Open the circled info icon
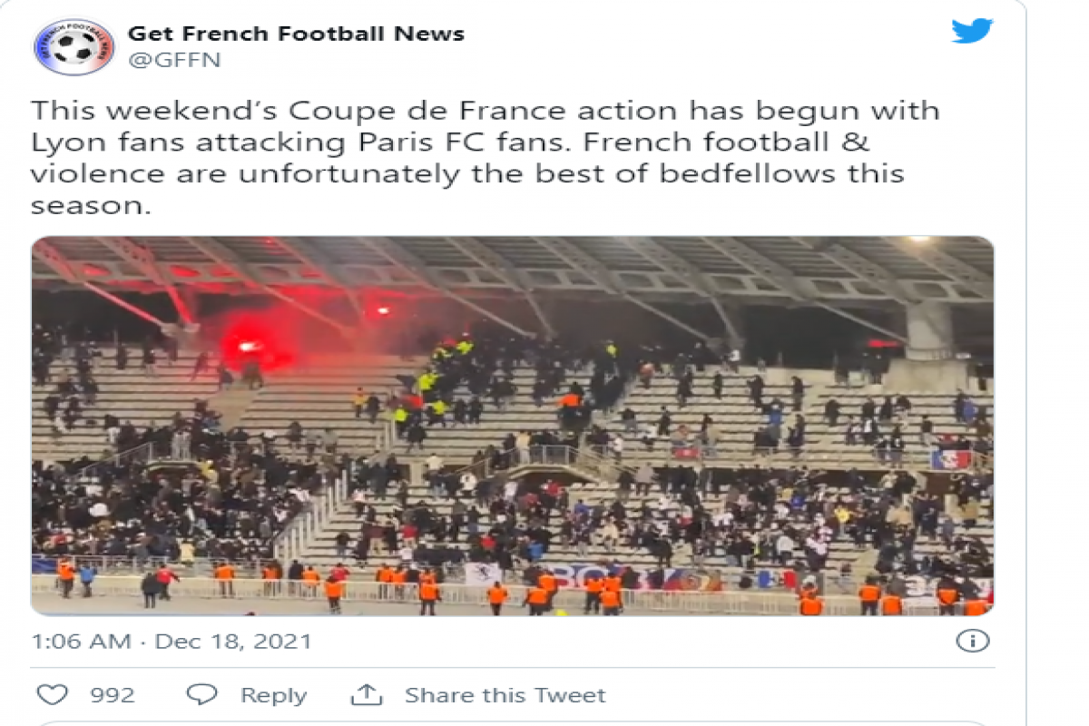Viewport: 1089px width, 726px height. (x=972, y=642)
